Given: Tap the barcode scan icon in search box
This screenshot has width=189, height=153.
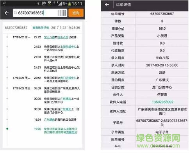Looking at the screenshot, I should point(62,13).
